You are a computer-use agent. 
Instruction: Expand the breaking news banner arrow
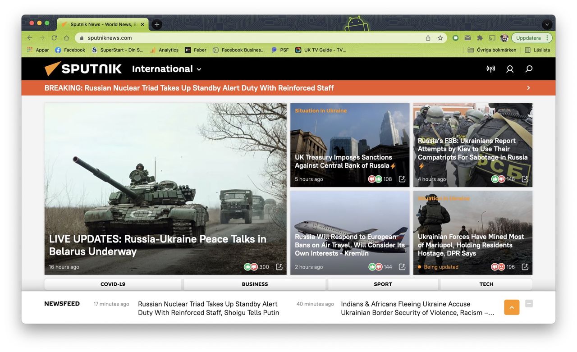point(528,88)
